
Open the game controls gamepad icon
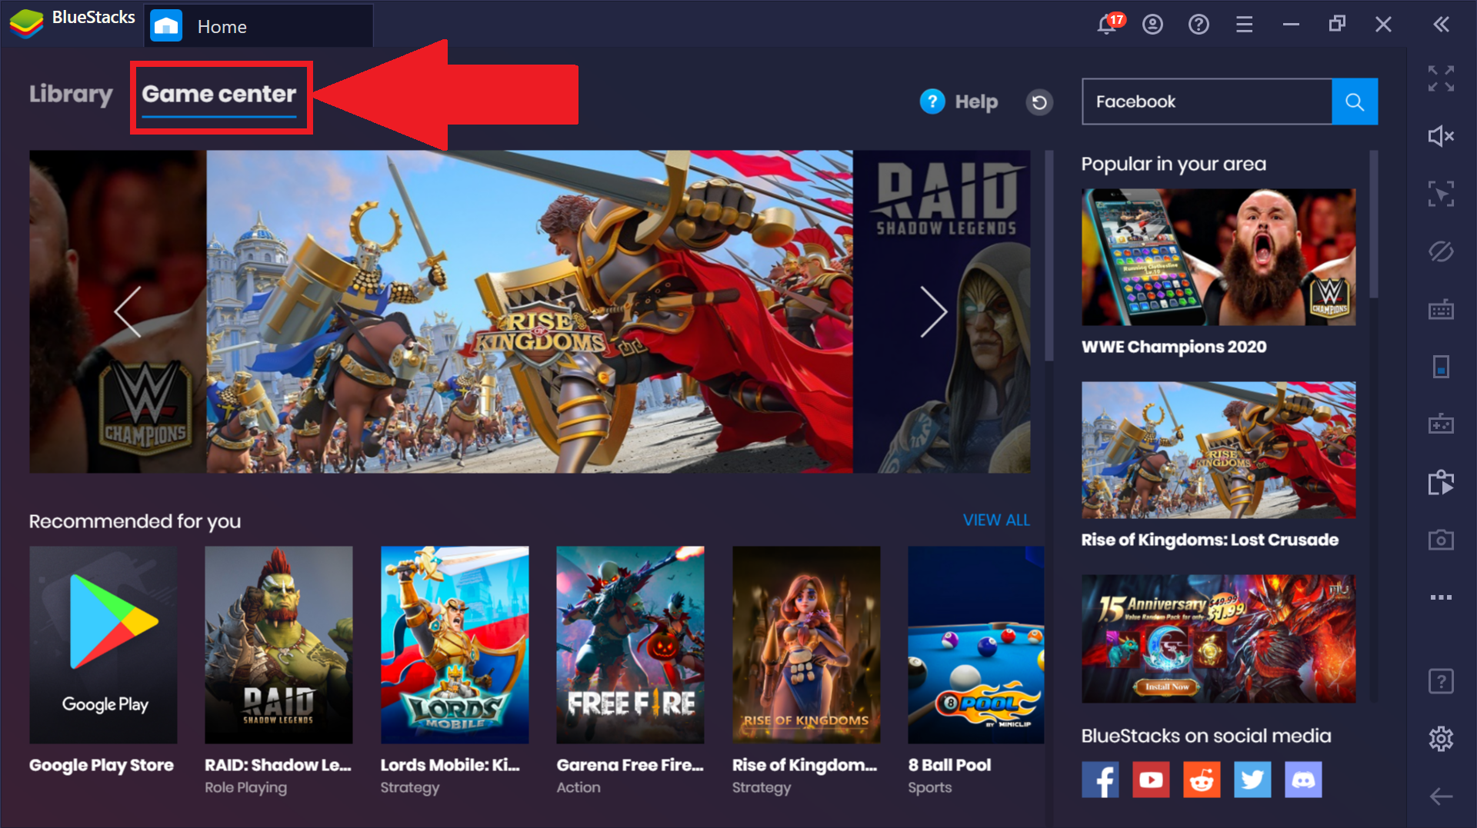pyautogui.click(x=1441, y=424)
